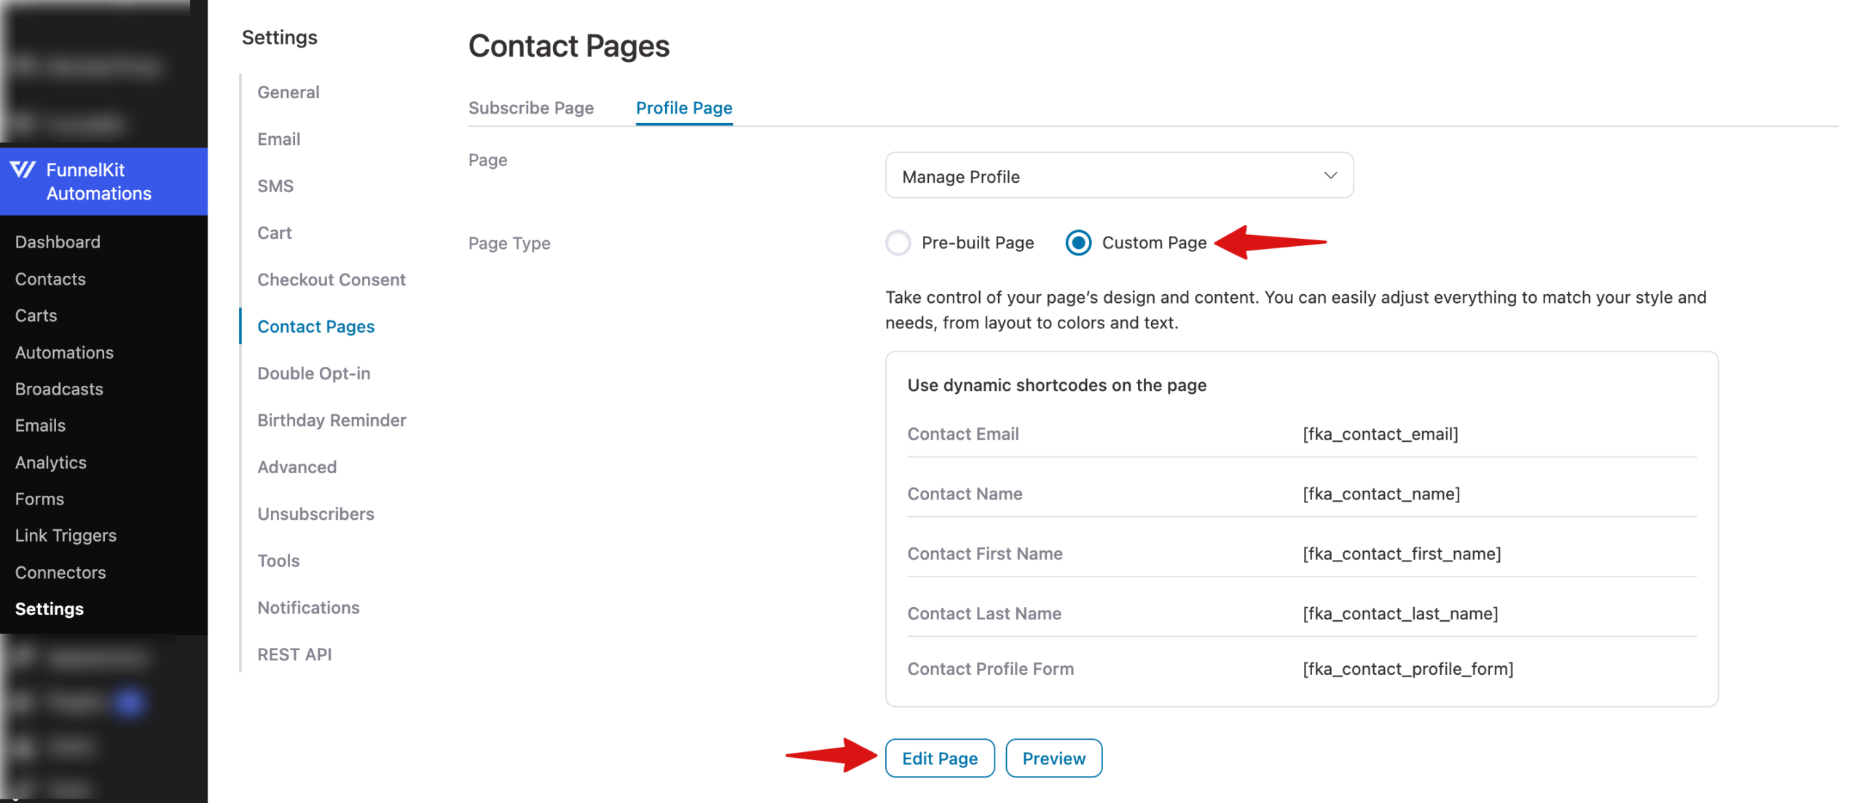Viewport: 1865px width, 803px height.
Task: Open Cart settings
Action: point(274,232)
